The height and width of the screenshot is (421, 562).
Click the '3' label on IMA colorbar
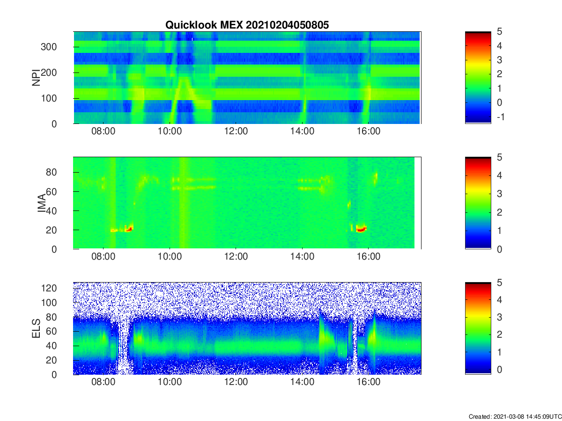point(499,194)
